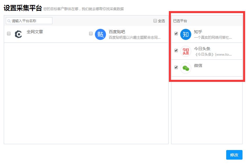Image resolution: width=246 pixels, height=164 pixels.
Task: Uncheck the 微信 checkbox
Action: point(176,67)
